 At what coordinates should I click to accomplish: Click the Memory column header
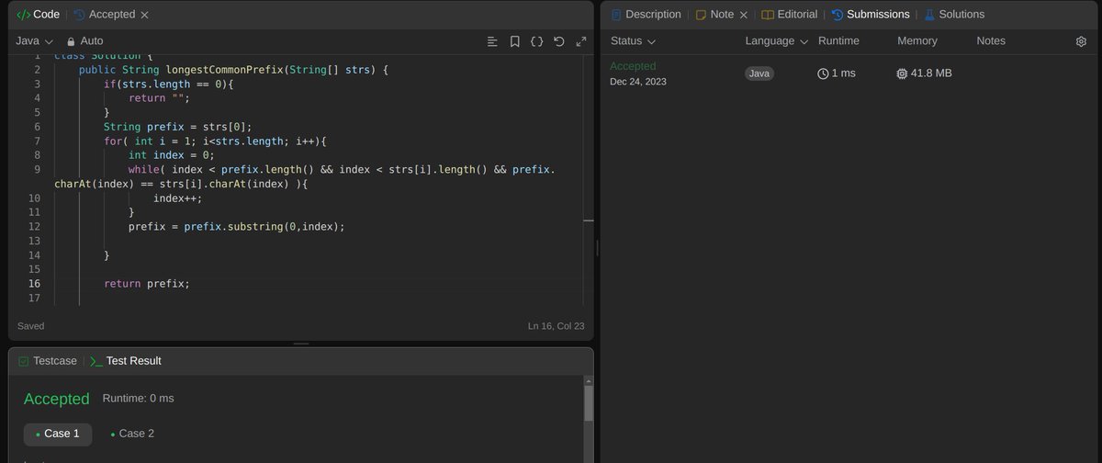click(917, 41)
